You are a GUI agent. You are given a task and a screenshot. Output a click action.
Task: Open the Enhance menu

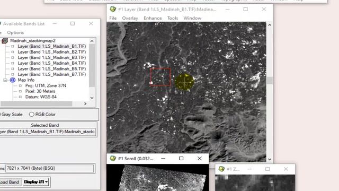click(x=153, y=18)
